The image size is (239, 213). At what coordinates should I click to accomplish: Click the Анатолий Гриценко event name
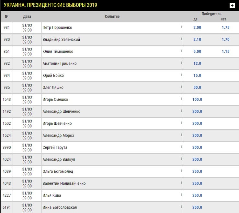coord(60,64)
